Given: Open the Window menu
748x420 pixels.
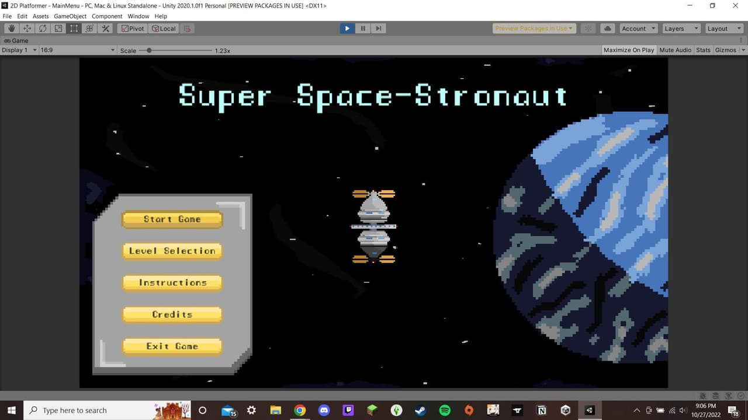Looking at the screenshot, I should (x=138, y=16).
